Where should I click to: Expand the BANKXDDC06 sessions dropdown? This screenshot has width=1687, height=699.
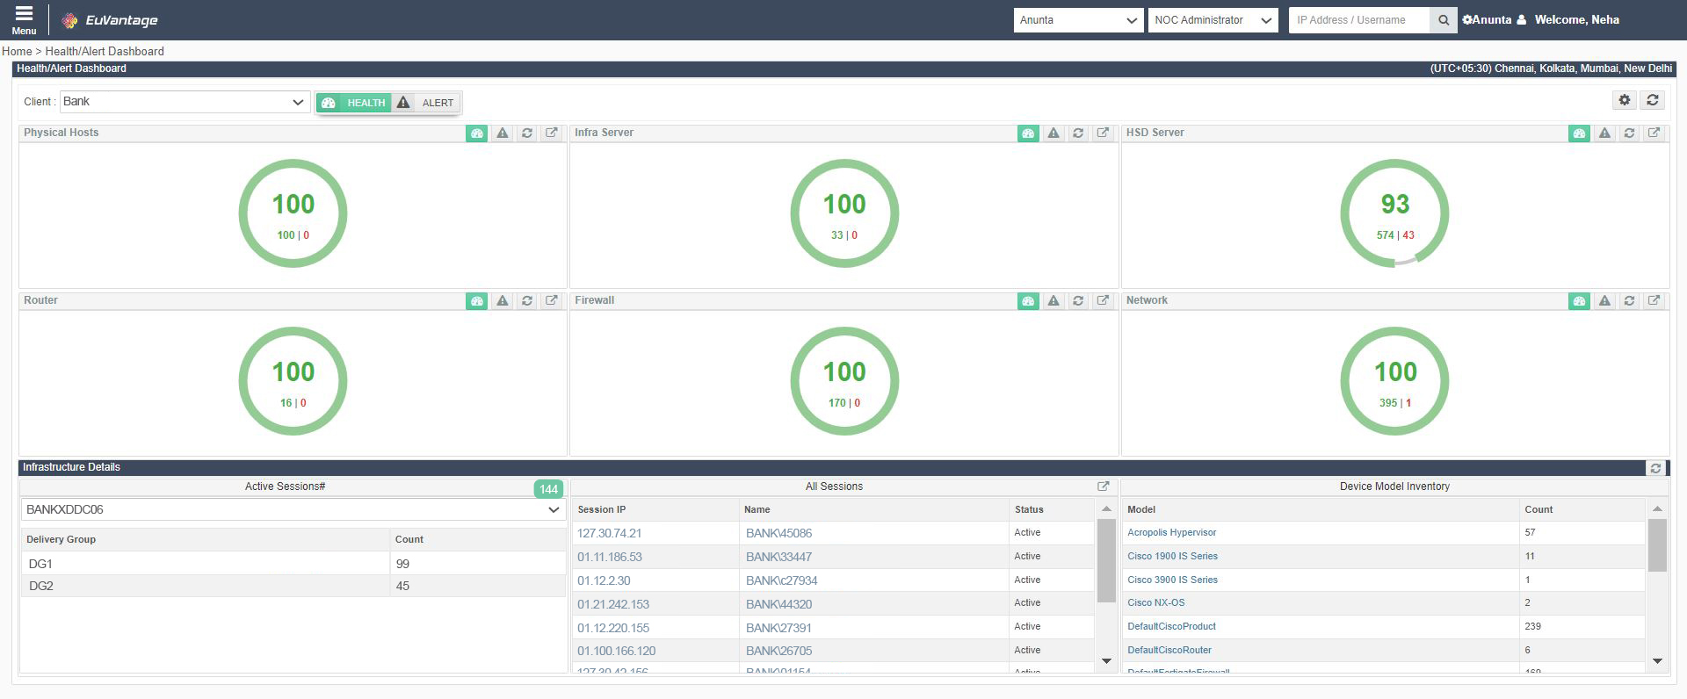292,509
